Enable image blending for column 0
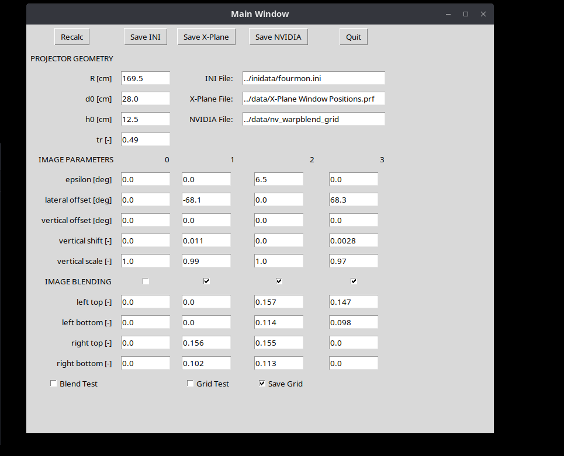The width and height of the screenshot is (564, 456). 146,281
